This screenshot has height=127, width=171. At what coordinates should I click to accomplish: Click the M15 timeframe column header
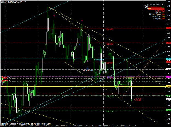pos(154,5)
